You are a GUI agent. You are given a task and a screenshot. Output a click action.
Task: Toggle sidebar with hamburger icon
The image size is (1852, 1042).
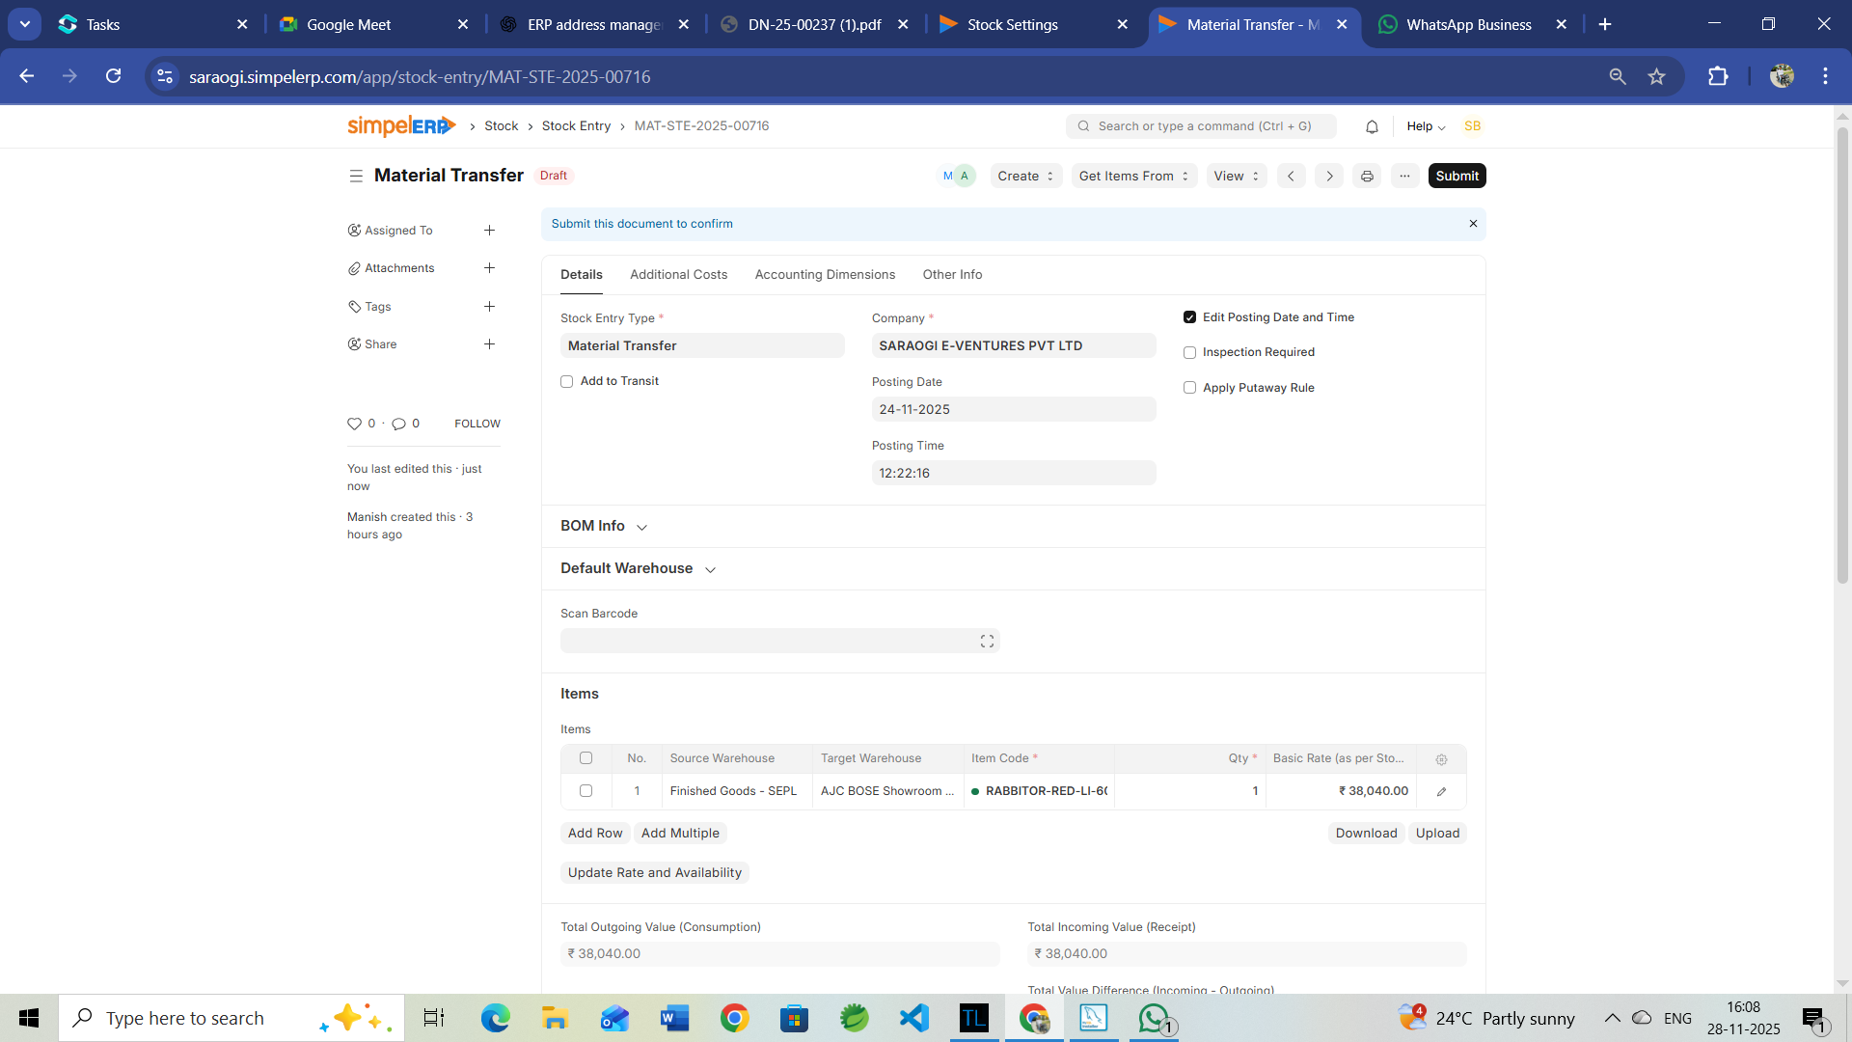[356, 176]
